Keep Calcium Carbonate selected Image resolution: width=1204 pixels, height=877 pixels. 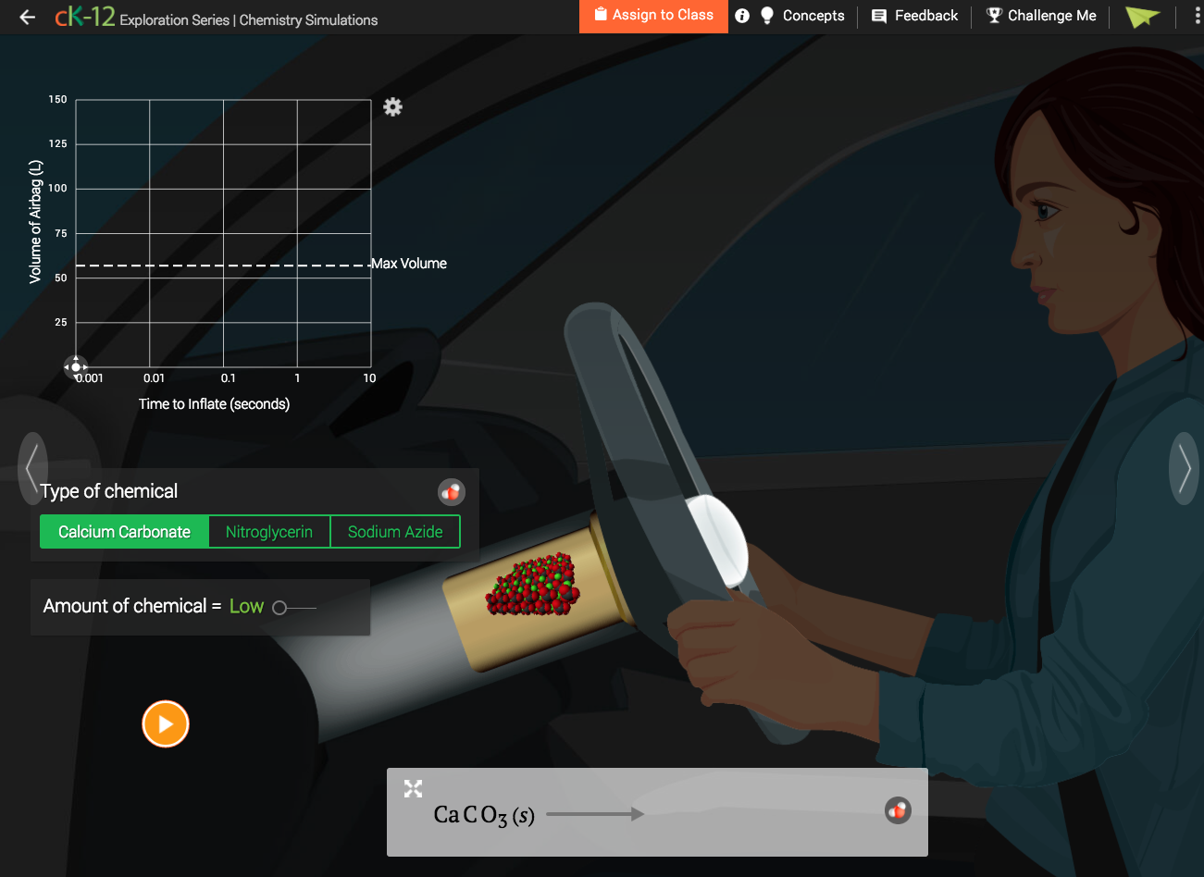point(123,531)
